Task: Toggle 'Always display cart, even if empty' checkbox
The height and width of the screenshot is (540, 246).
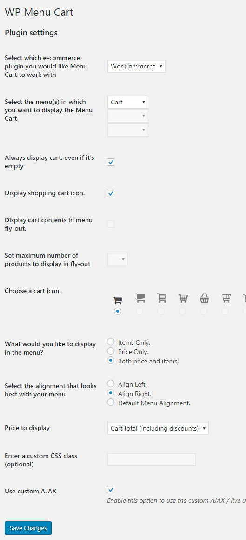Action: tap(111, 162)
